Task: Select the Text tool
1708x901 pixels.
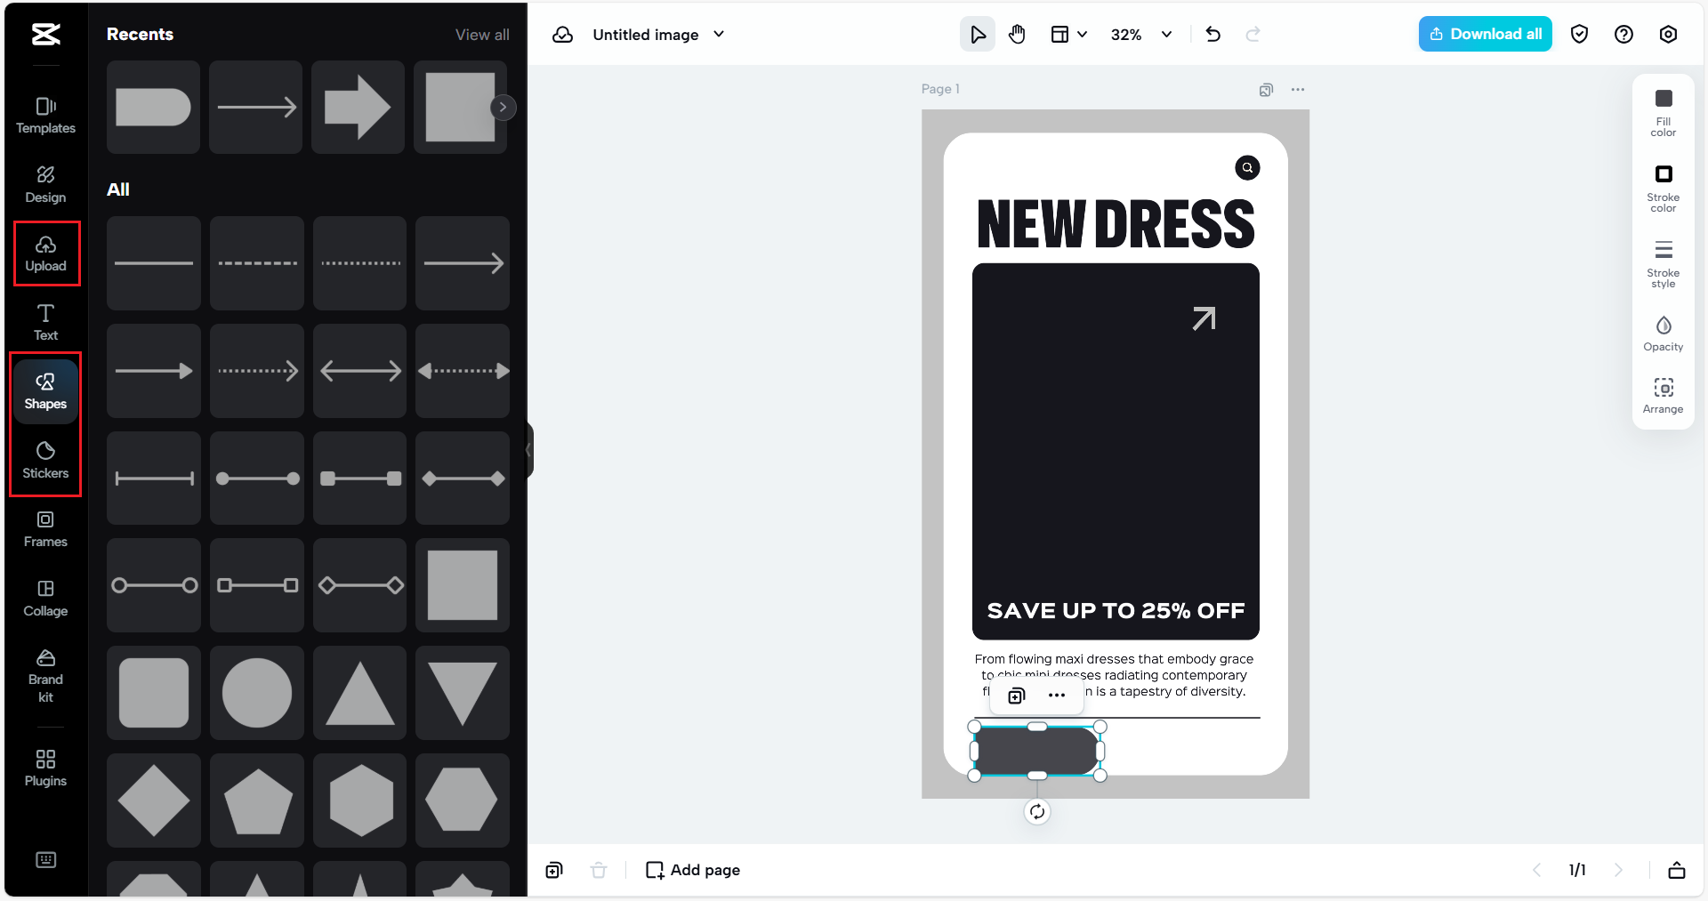Action: (x=45, y=322)
